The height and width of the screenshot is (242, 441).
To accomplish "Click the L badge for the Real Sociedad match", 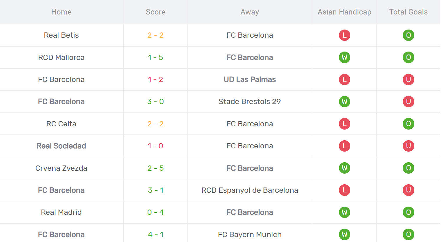I will click(344, 146).
